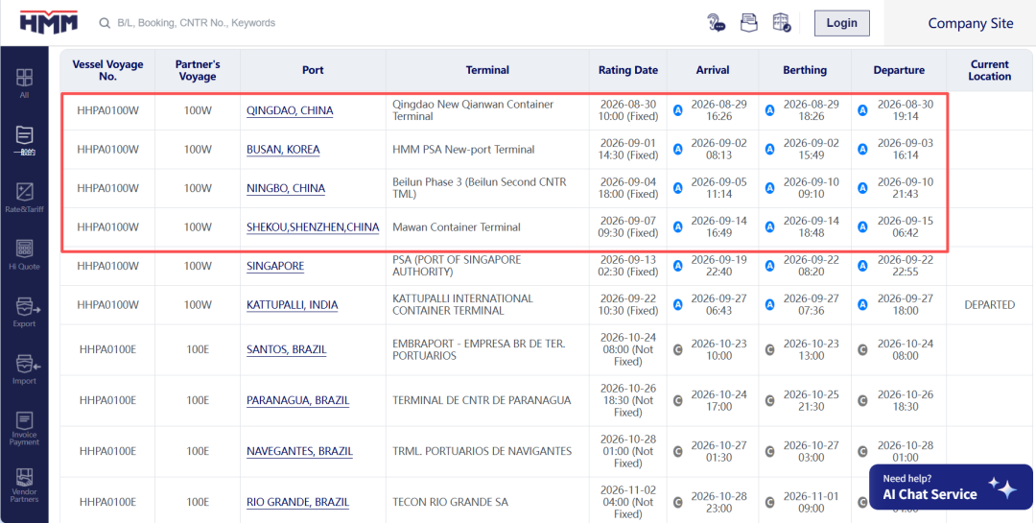Open the RIO GRANDE, BRAZIL port link

tap(298, 502)
